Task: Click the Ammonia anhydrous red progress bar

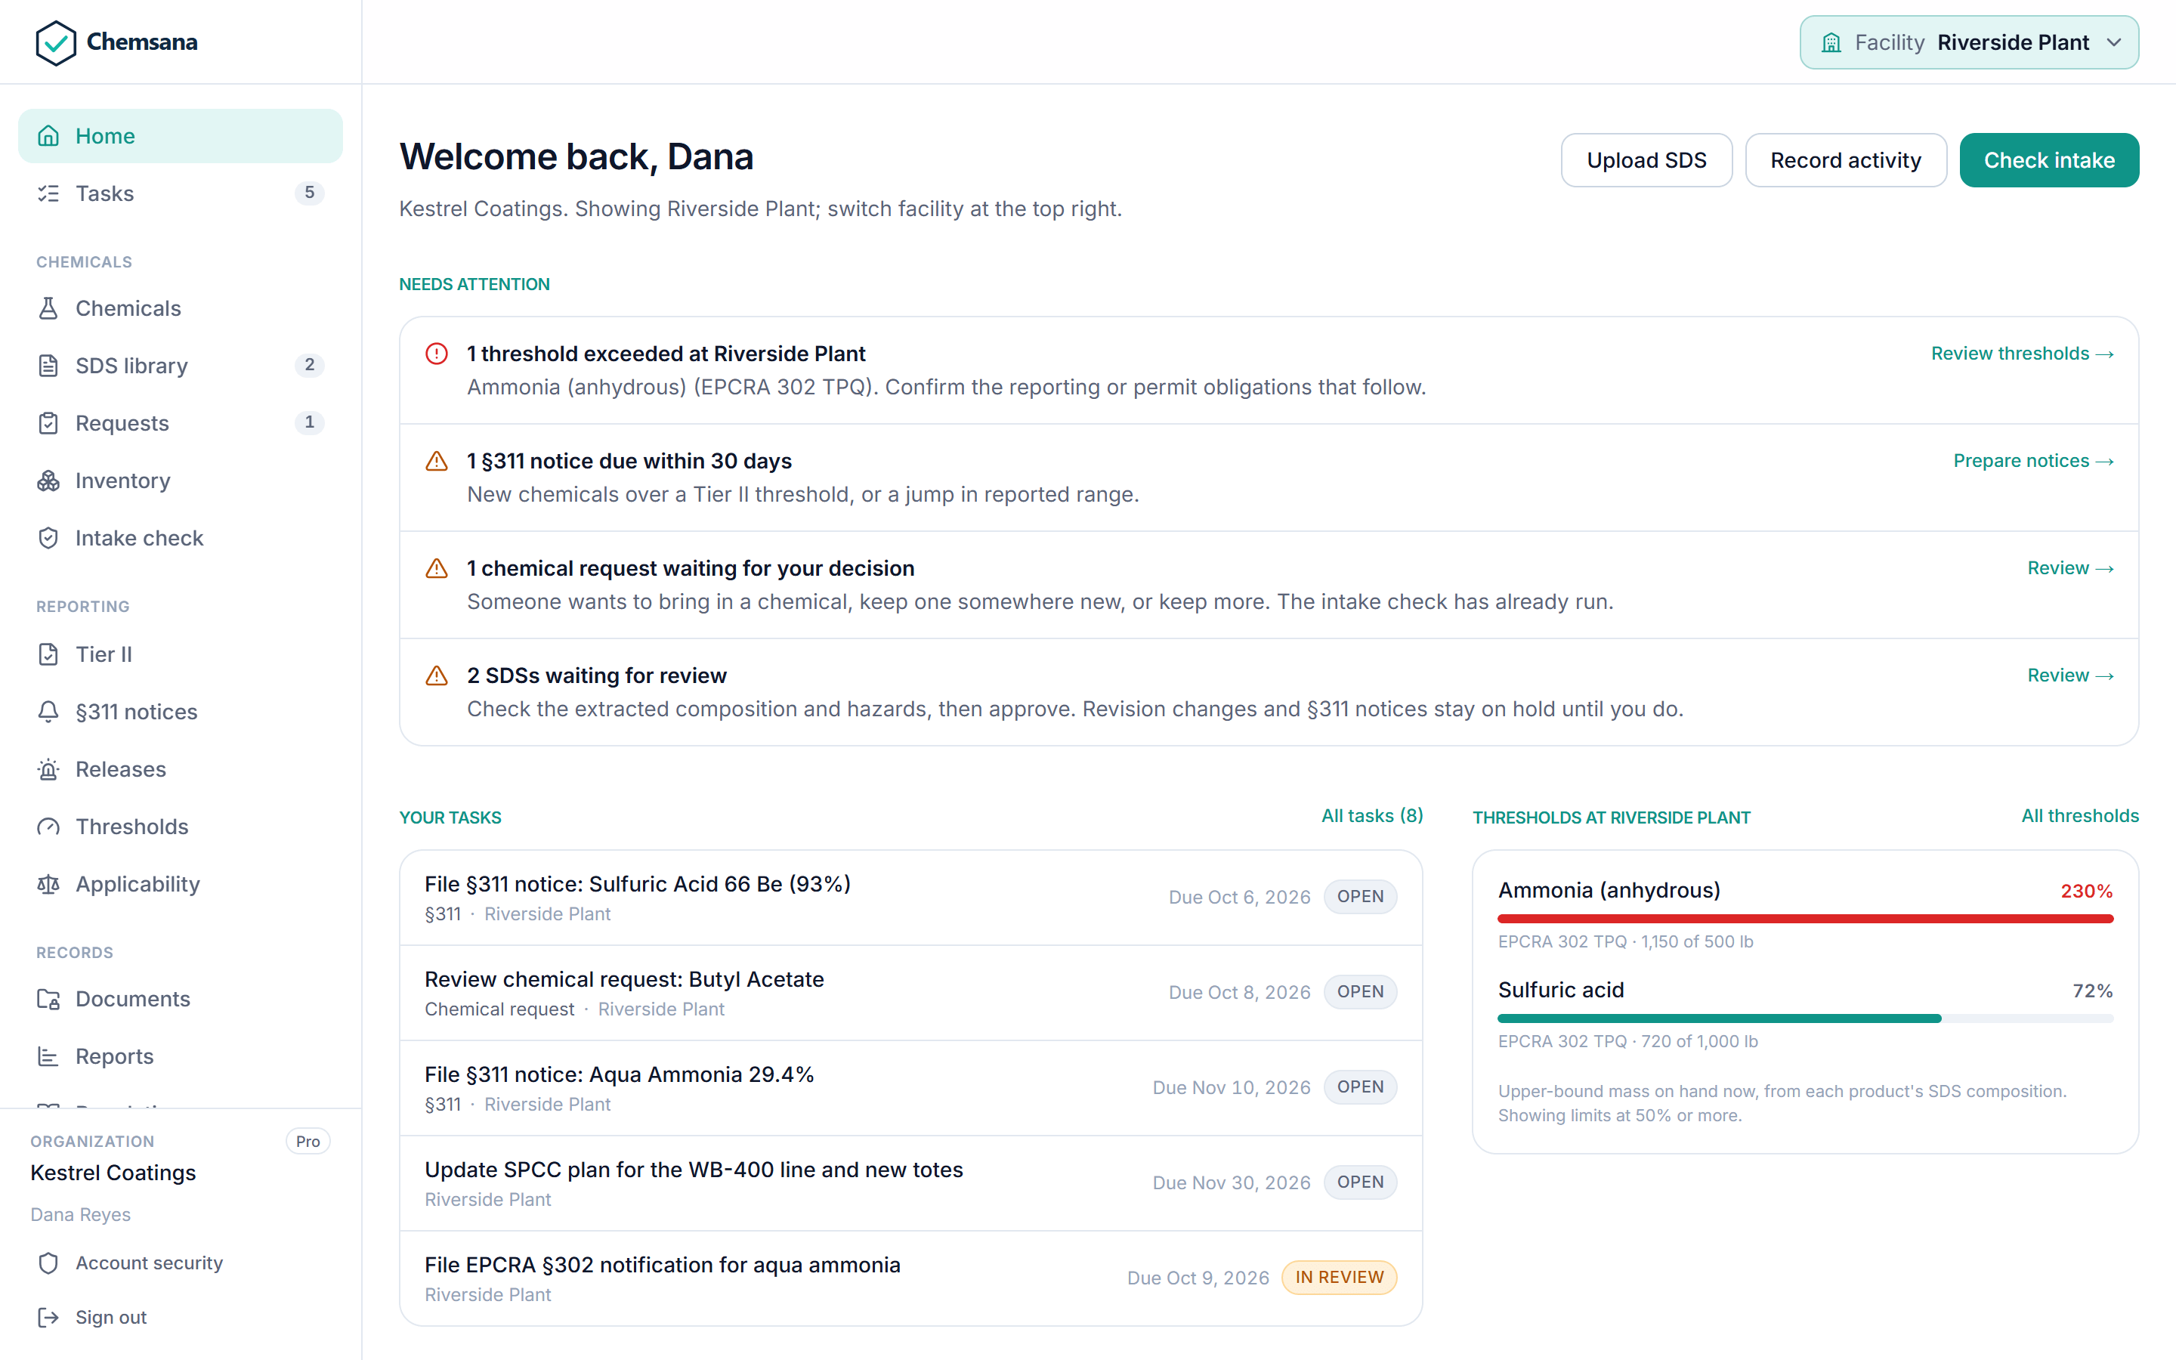Action: click(x=1806, y=918)
